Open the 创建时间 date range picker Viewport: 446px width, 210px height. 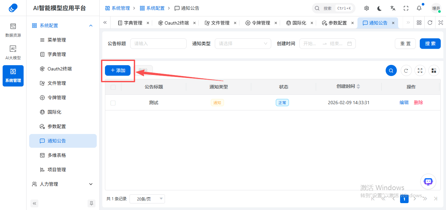click(328, 44)
